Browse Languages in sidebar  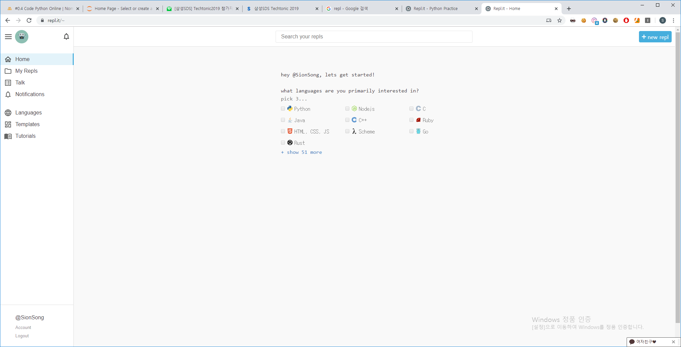[x=37, y=112]
